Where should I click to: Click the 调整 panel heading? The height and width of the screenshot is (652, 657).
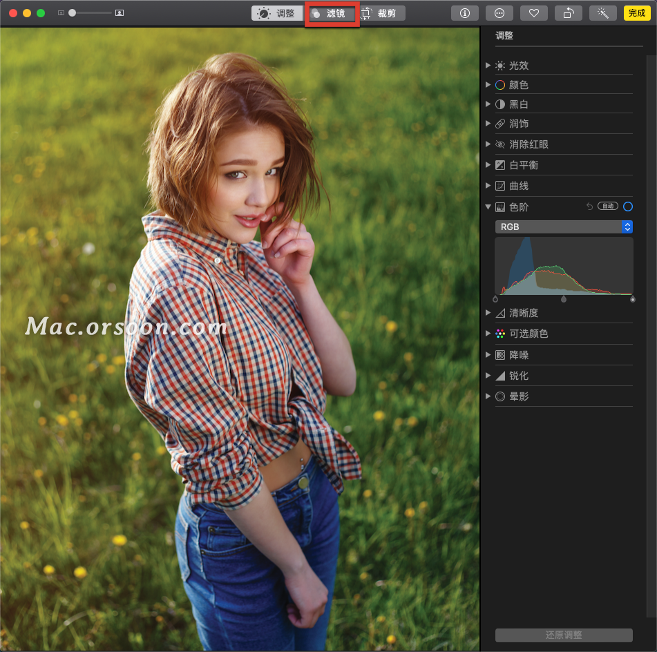tap(504, 36)
